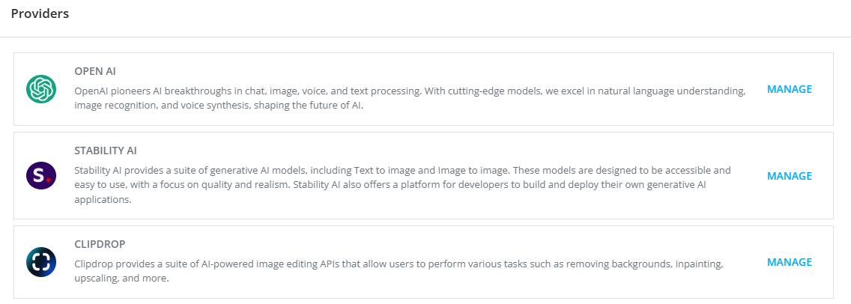The height and width of the screenshot is (304, 851).
Task: Click the OpenAI swirl logo icon
Action: (41, 89)
